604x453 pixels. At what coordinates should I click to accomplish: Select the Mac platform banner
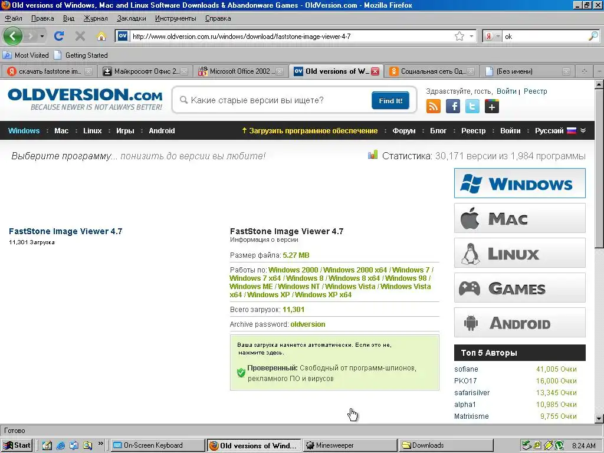click(x=520, y=218)
